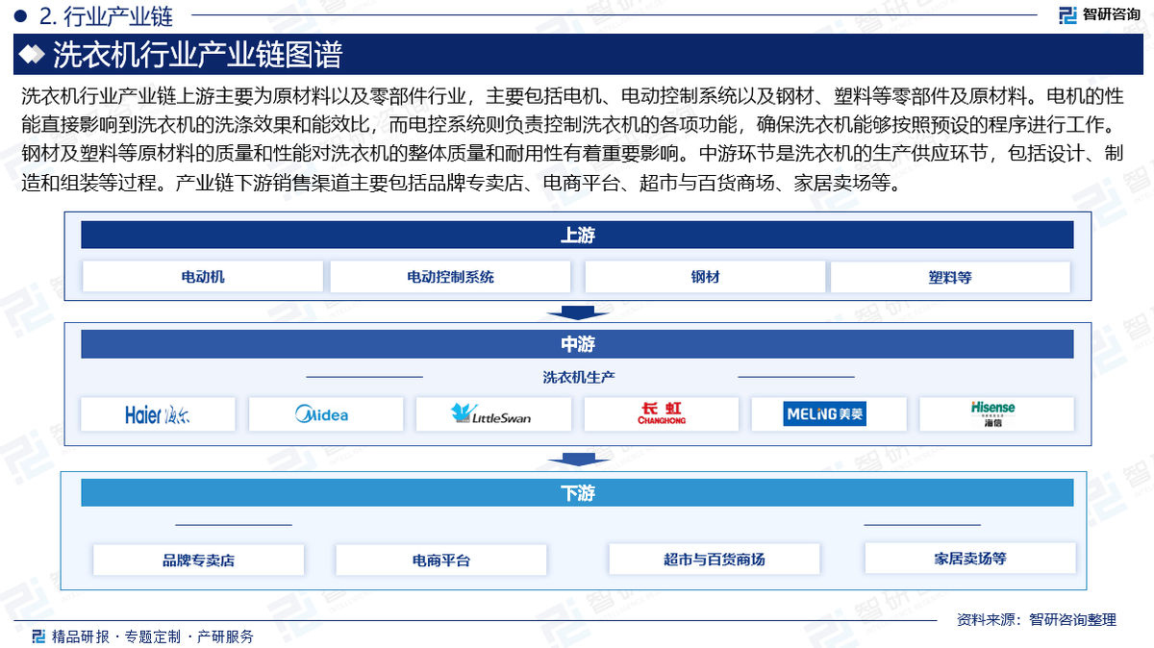Viewport: 1154px width, 648px height.
Task: Click the 电商平台 box
Action: point(441,560)
